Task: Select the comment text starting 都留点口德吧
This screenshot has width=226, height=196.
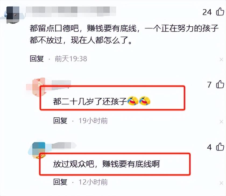Action: coord(124,34)
